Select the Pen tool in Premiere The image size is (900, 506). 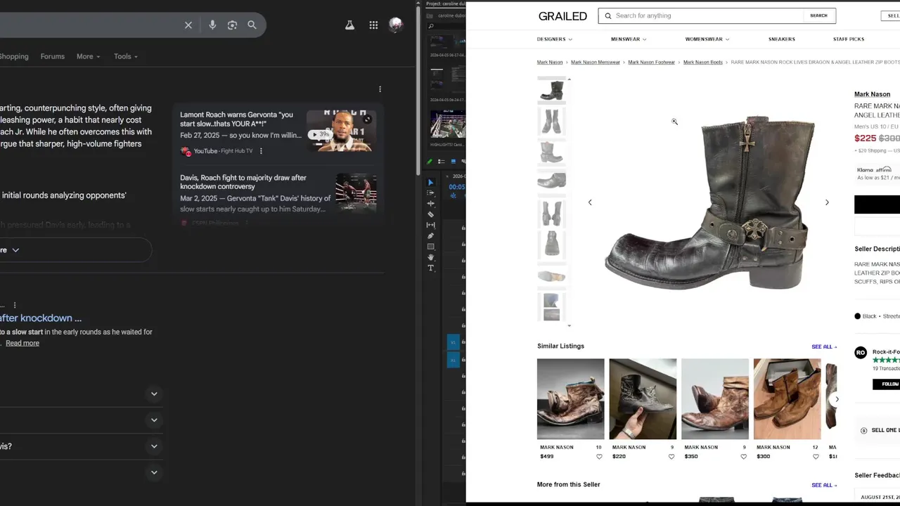[x=431, y=236]
